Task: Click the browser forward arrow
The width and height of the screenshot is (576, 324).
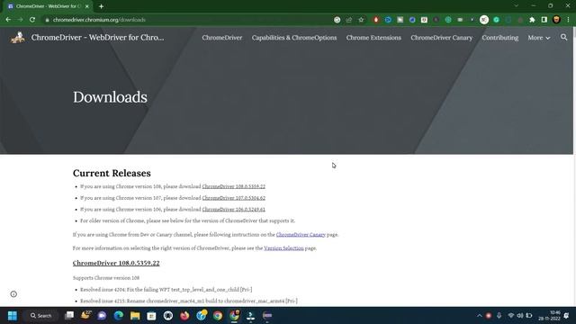Action: tap(20, 20)
